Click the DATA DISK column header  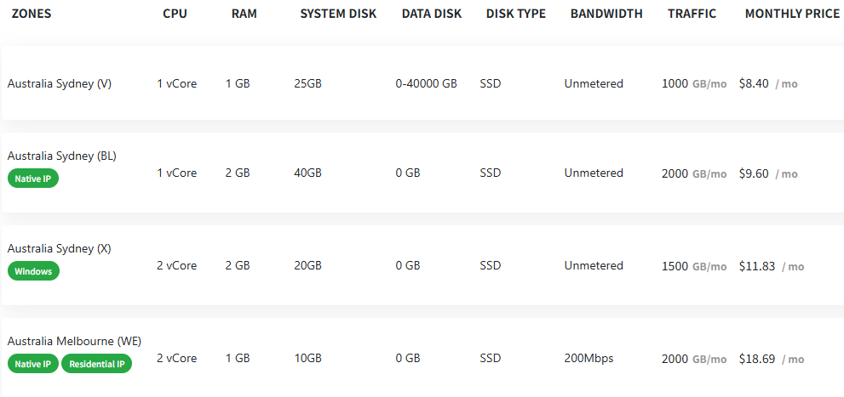[431, 14]
